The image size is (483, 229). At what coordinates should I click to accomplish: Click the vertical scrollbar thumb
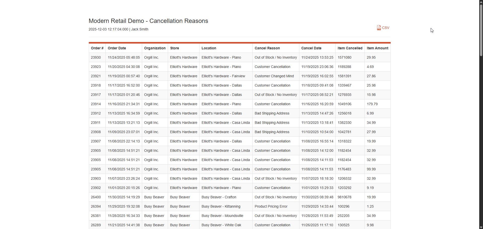click(x=481, y=30)
